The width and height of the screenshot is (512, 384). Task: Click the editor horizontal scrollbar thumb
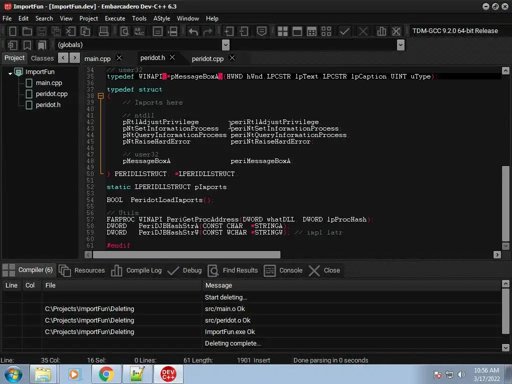(x=186, y=254)
